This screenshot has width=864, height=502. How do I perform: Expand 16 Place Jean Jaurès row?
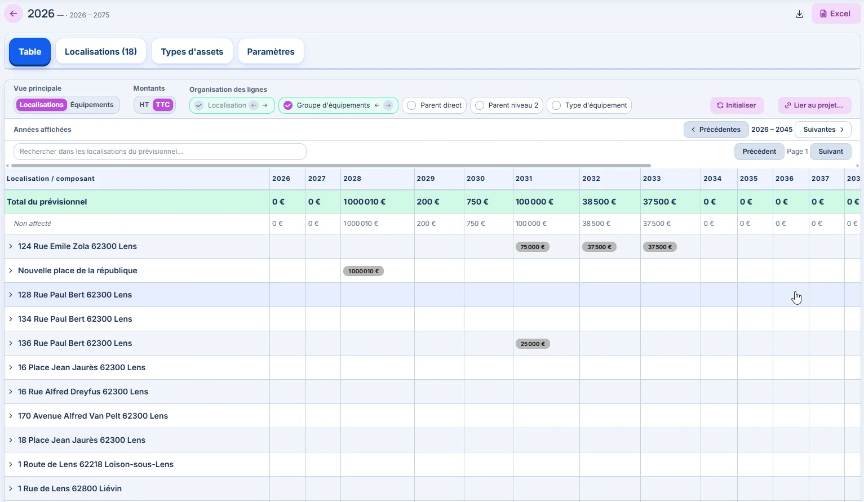click(x=11, y=367)
